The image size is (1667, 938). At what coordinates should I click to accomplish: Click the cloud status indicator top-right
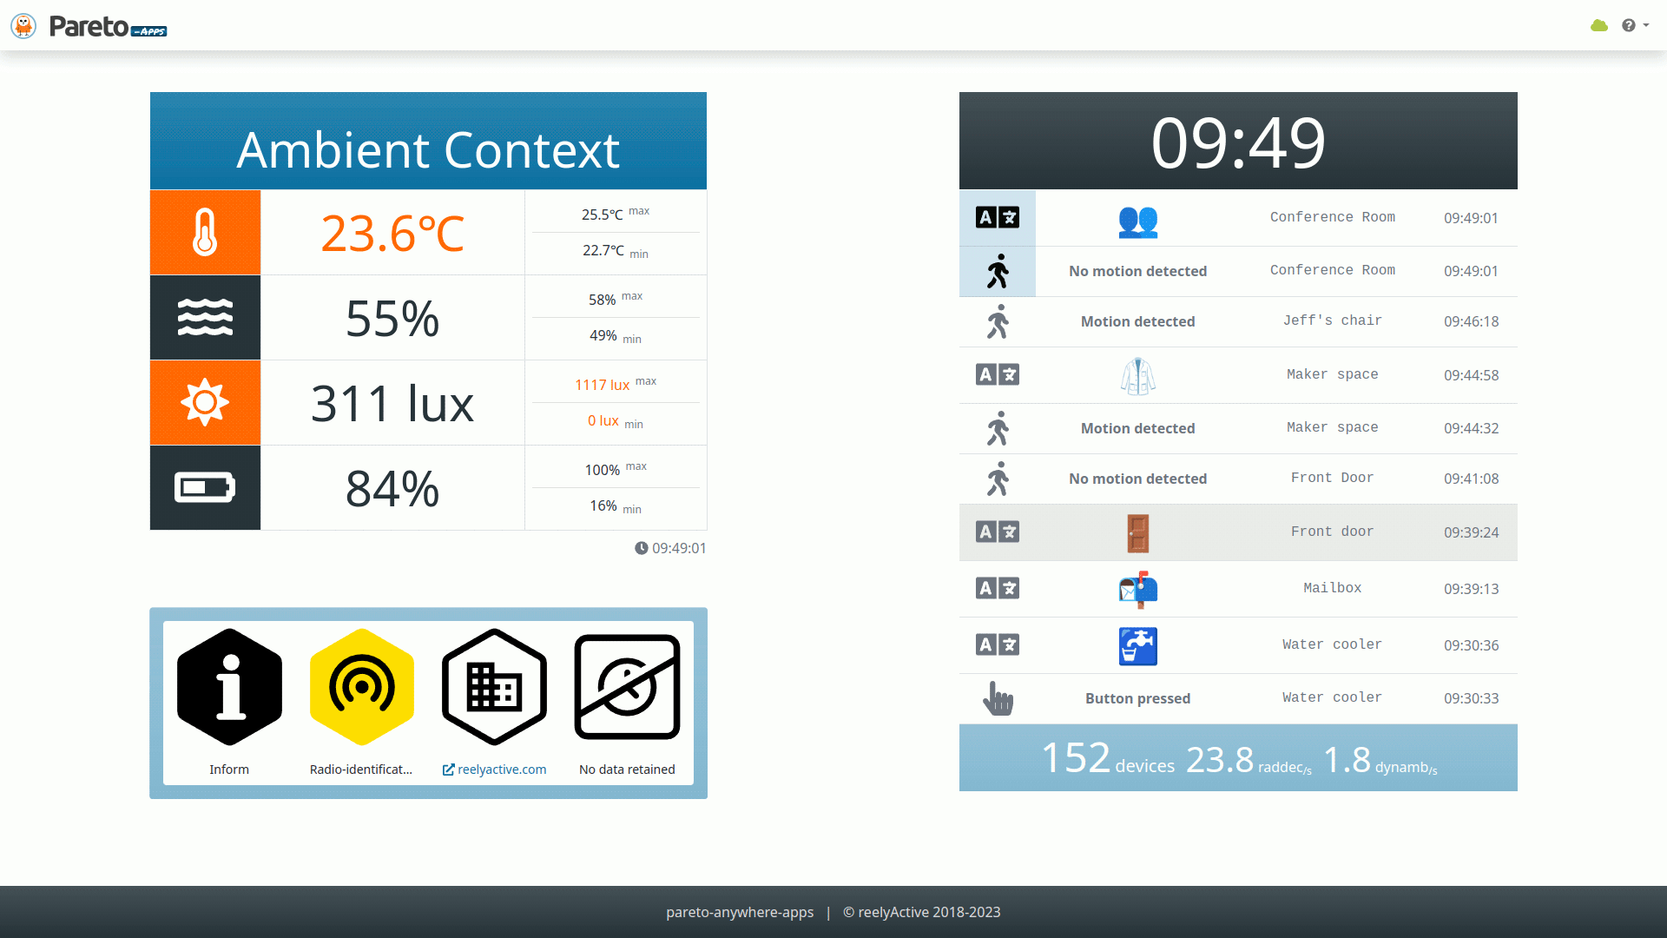1599,25
